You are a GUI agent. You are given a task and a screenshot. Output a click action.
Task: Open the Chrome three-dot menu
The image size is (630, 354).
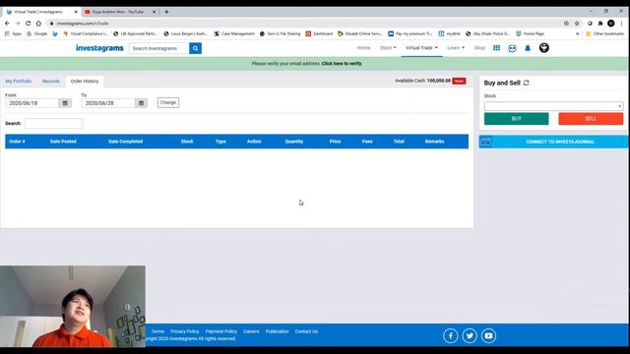point(621,24)
